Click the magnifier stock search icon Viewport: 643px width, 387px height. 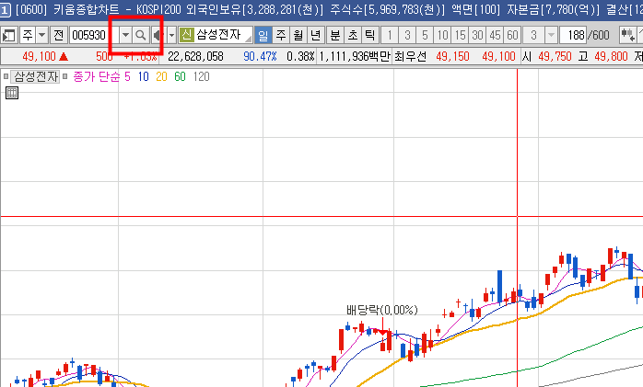[x=141, y=36]
